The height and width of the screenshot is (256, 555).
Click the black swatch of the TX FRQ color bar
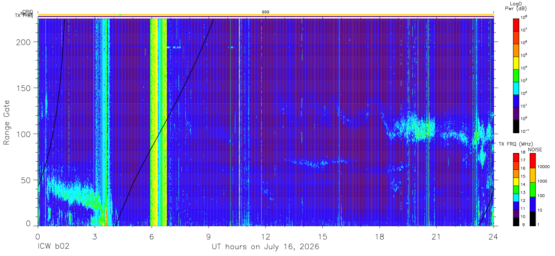(x=516, y=221)
